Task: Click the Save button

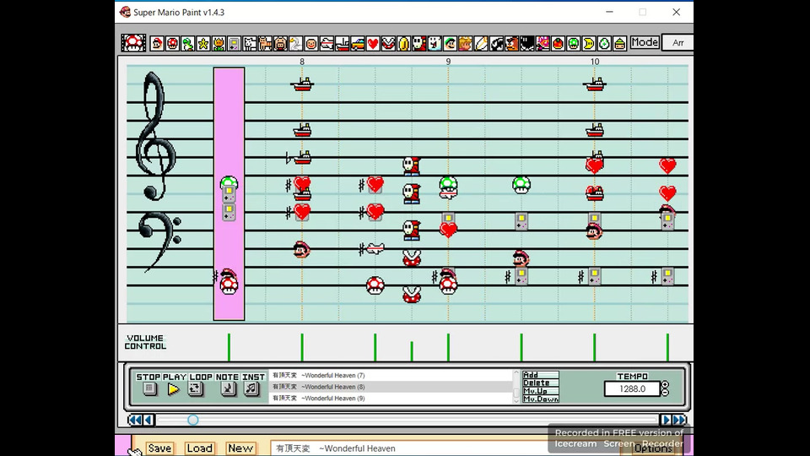Action: (x=159, y=448)
